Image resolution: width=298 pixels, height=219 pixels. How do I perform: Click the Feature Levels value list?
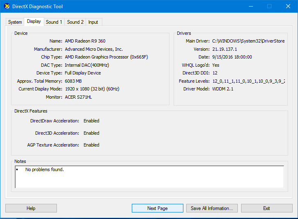click(248, 81)
